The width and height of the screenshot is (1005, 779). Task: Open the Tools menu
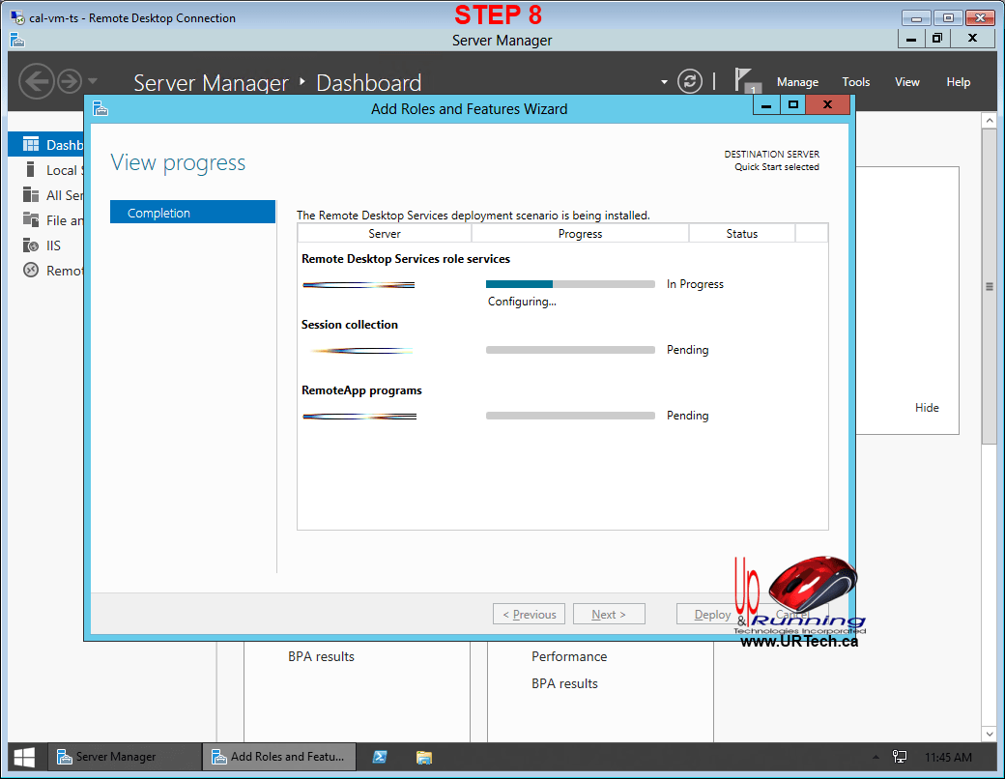point(855,82)
